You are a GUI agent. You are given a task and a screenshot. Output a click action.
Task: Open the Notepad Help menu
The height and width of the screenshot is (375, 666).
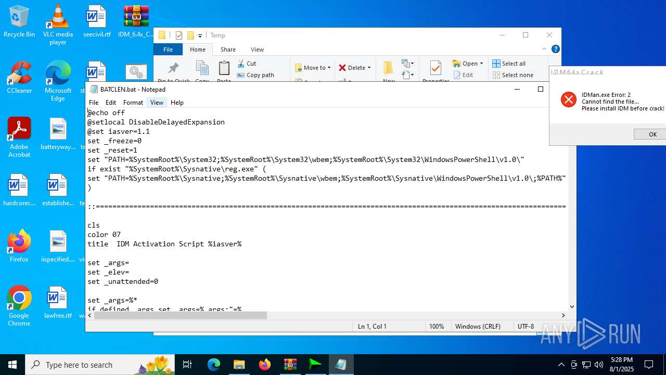(x=177, y=103)
